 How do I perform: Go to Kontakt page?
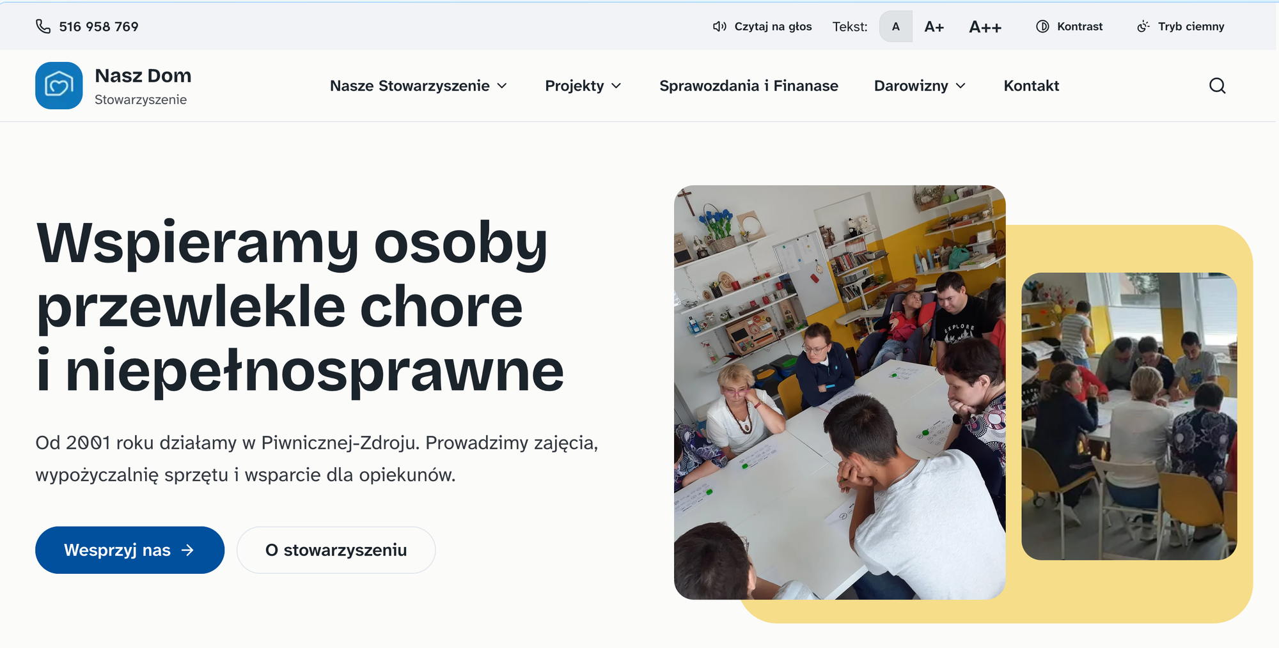click(1032, 86)
